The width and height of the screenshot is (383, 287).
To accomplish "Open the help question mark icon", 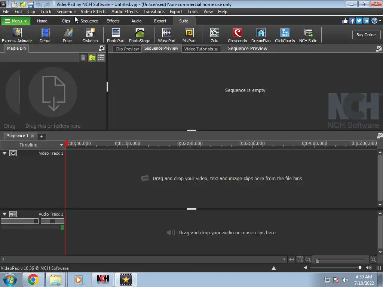I will (374, 21).
